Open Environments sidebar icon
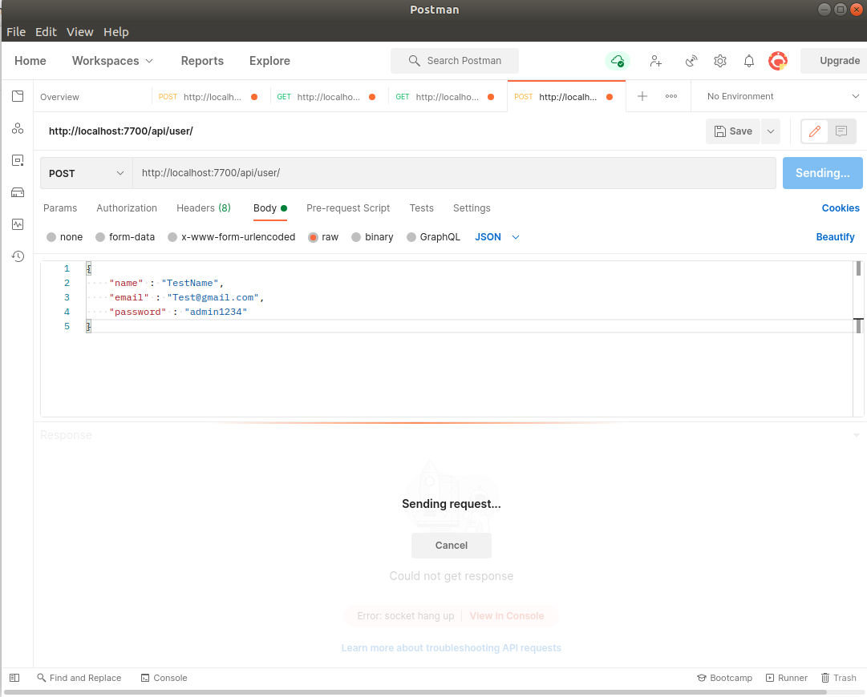 coord(18,161)
